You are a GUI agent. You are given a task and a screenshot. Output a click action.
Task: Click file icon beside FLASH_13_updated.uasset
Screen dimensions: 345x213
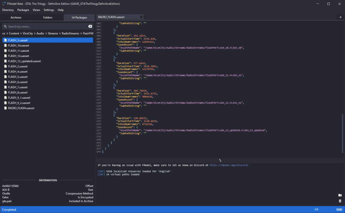click(5, 61)
